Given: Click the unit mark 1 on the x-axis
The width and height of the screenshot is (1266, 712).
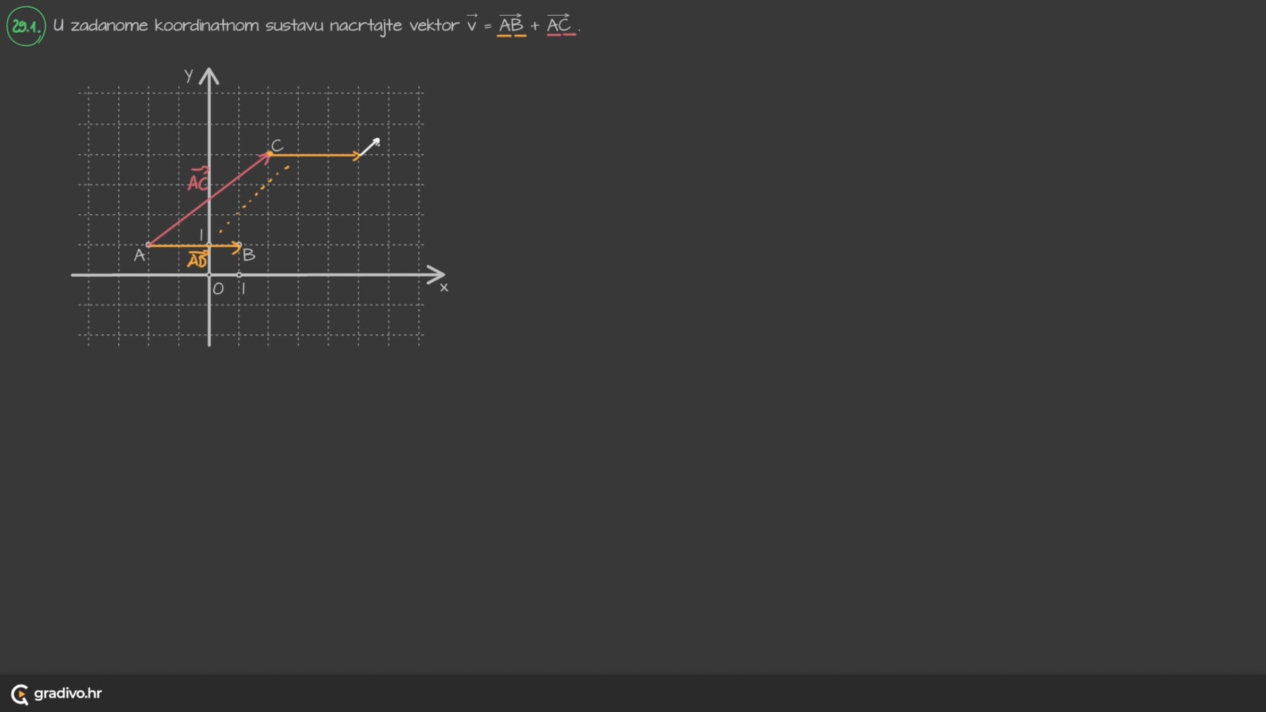Looking at the screenshot, I should tap(243, 289).
